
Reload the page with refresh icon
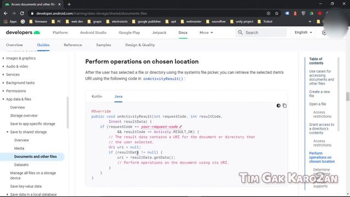(x=22, y=13)
